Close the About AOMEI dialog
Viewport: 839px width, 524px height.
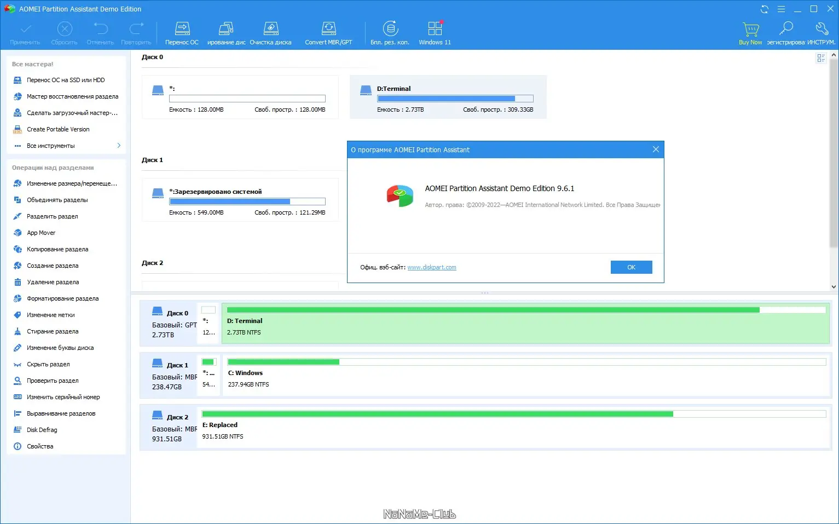[x=656, y=149]
